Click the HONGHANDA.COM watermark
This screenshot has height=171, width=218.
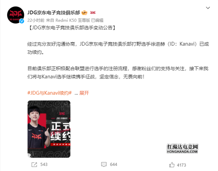pos(182,152)
